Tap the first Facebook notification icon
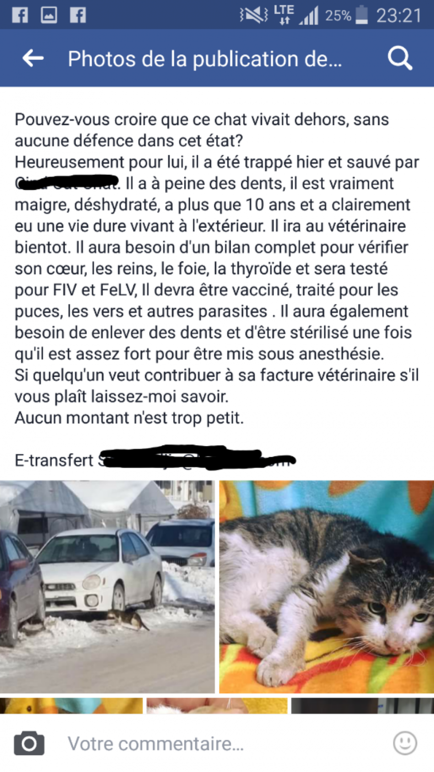Image resolution: width=434 pixels, height=772 pixels. pyautogui.click(x=20, y=15)
